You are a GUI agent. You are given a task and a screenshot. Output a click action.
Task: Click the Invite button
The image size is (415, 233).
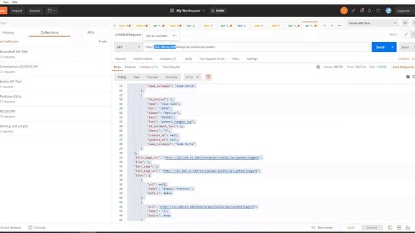(218, 10)
